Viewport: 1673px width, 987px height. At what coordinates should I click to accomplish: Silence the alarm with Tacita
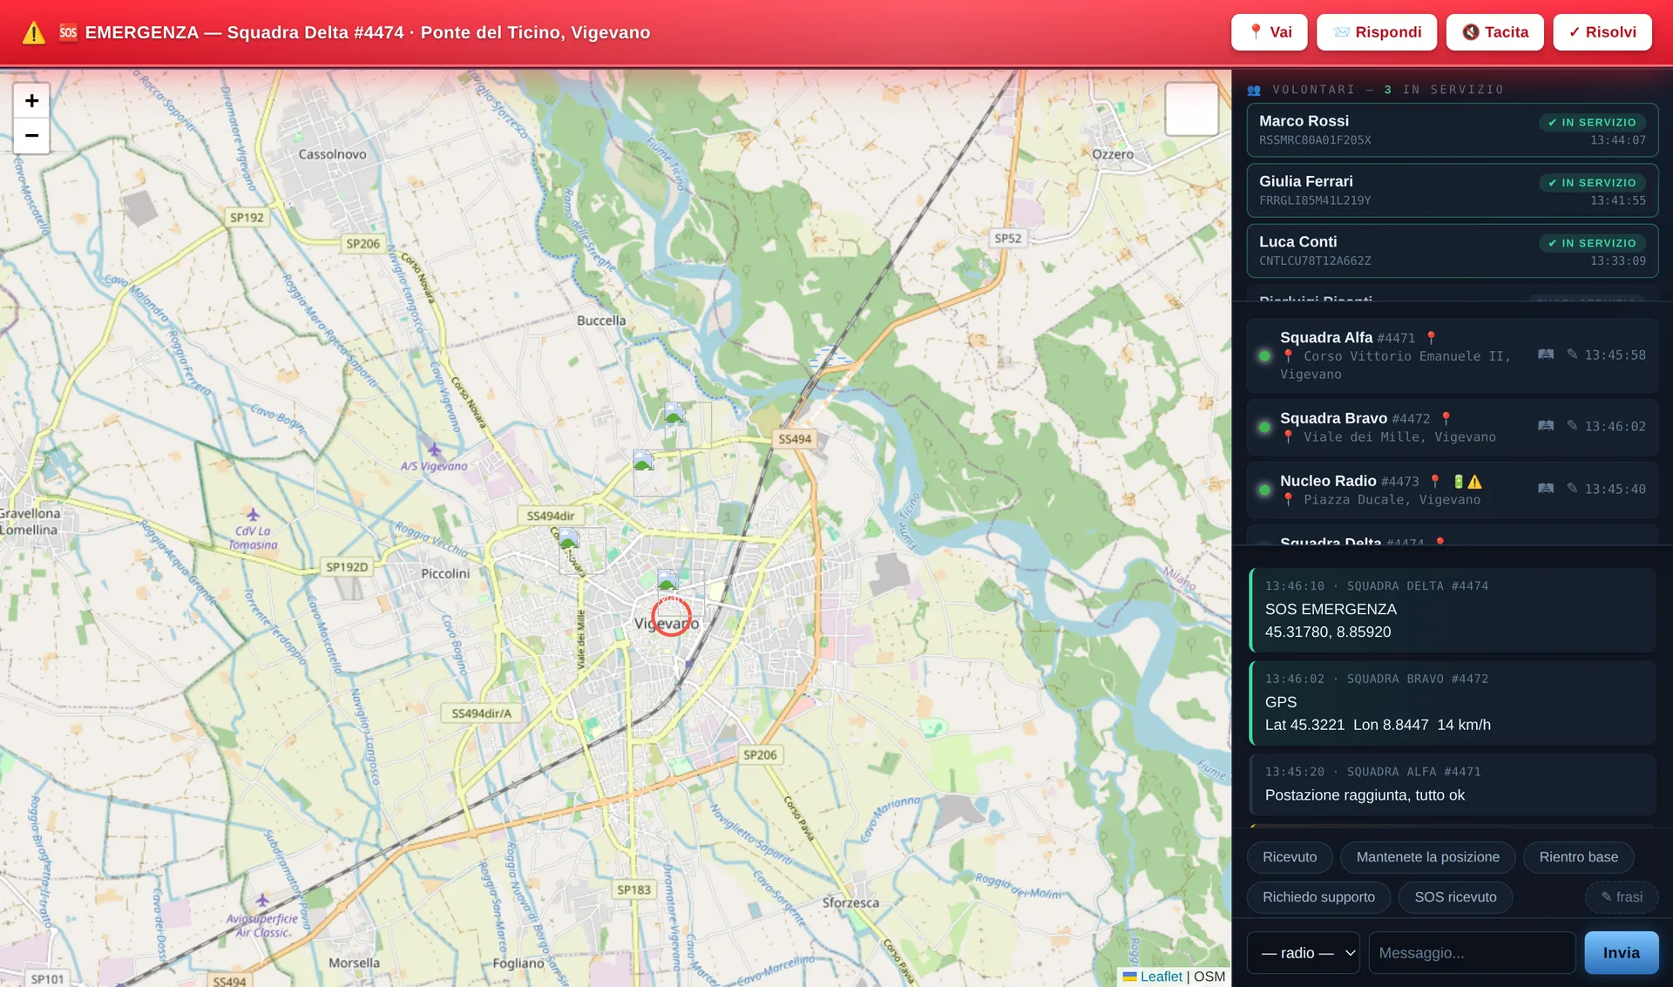(x=1495, y=32)
